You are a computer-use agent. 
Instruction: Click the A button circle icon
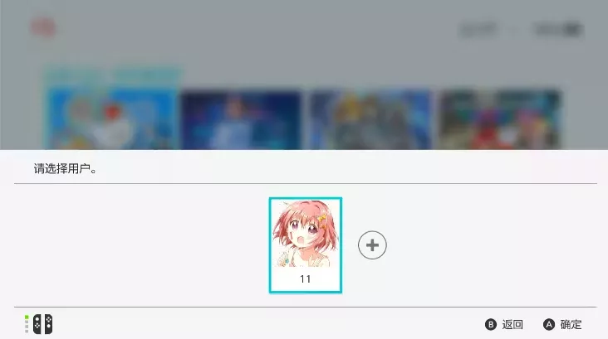pyautogui.click(x=549, y=324)
